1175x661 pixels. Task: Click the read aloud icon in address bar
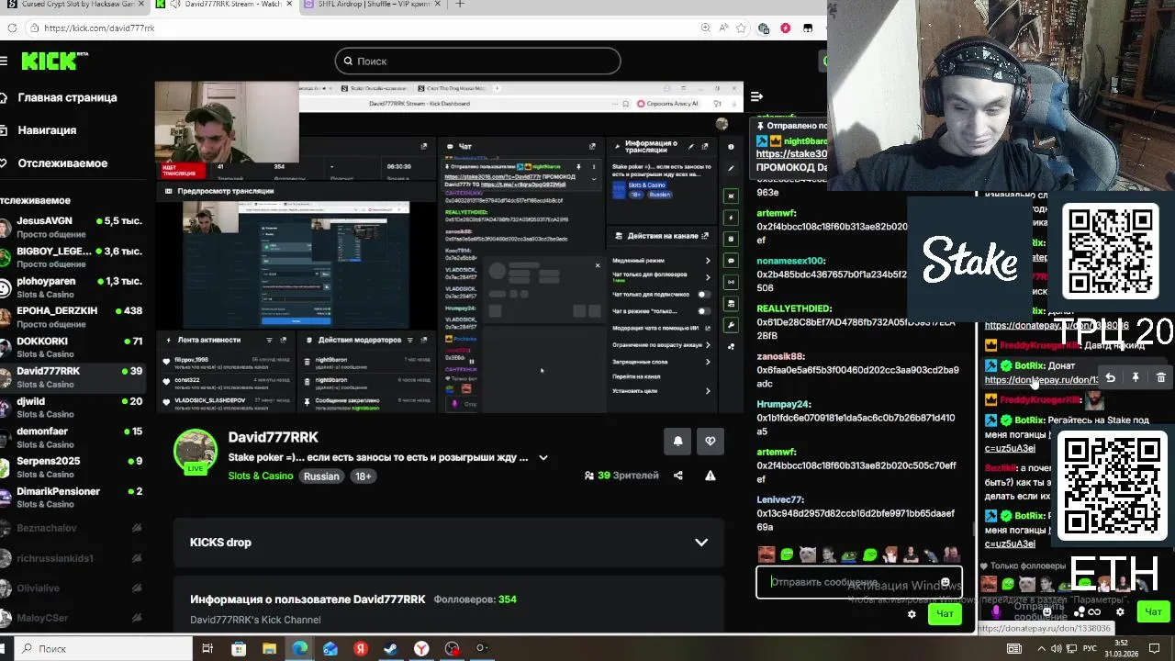coord(723,28)
